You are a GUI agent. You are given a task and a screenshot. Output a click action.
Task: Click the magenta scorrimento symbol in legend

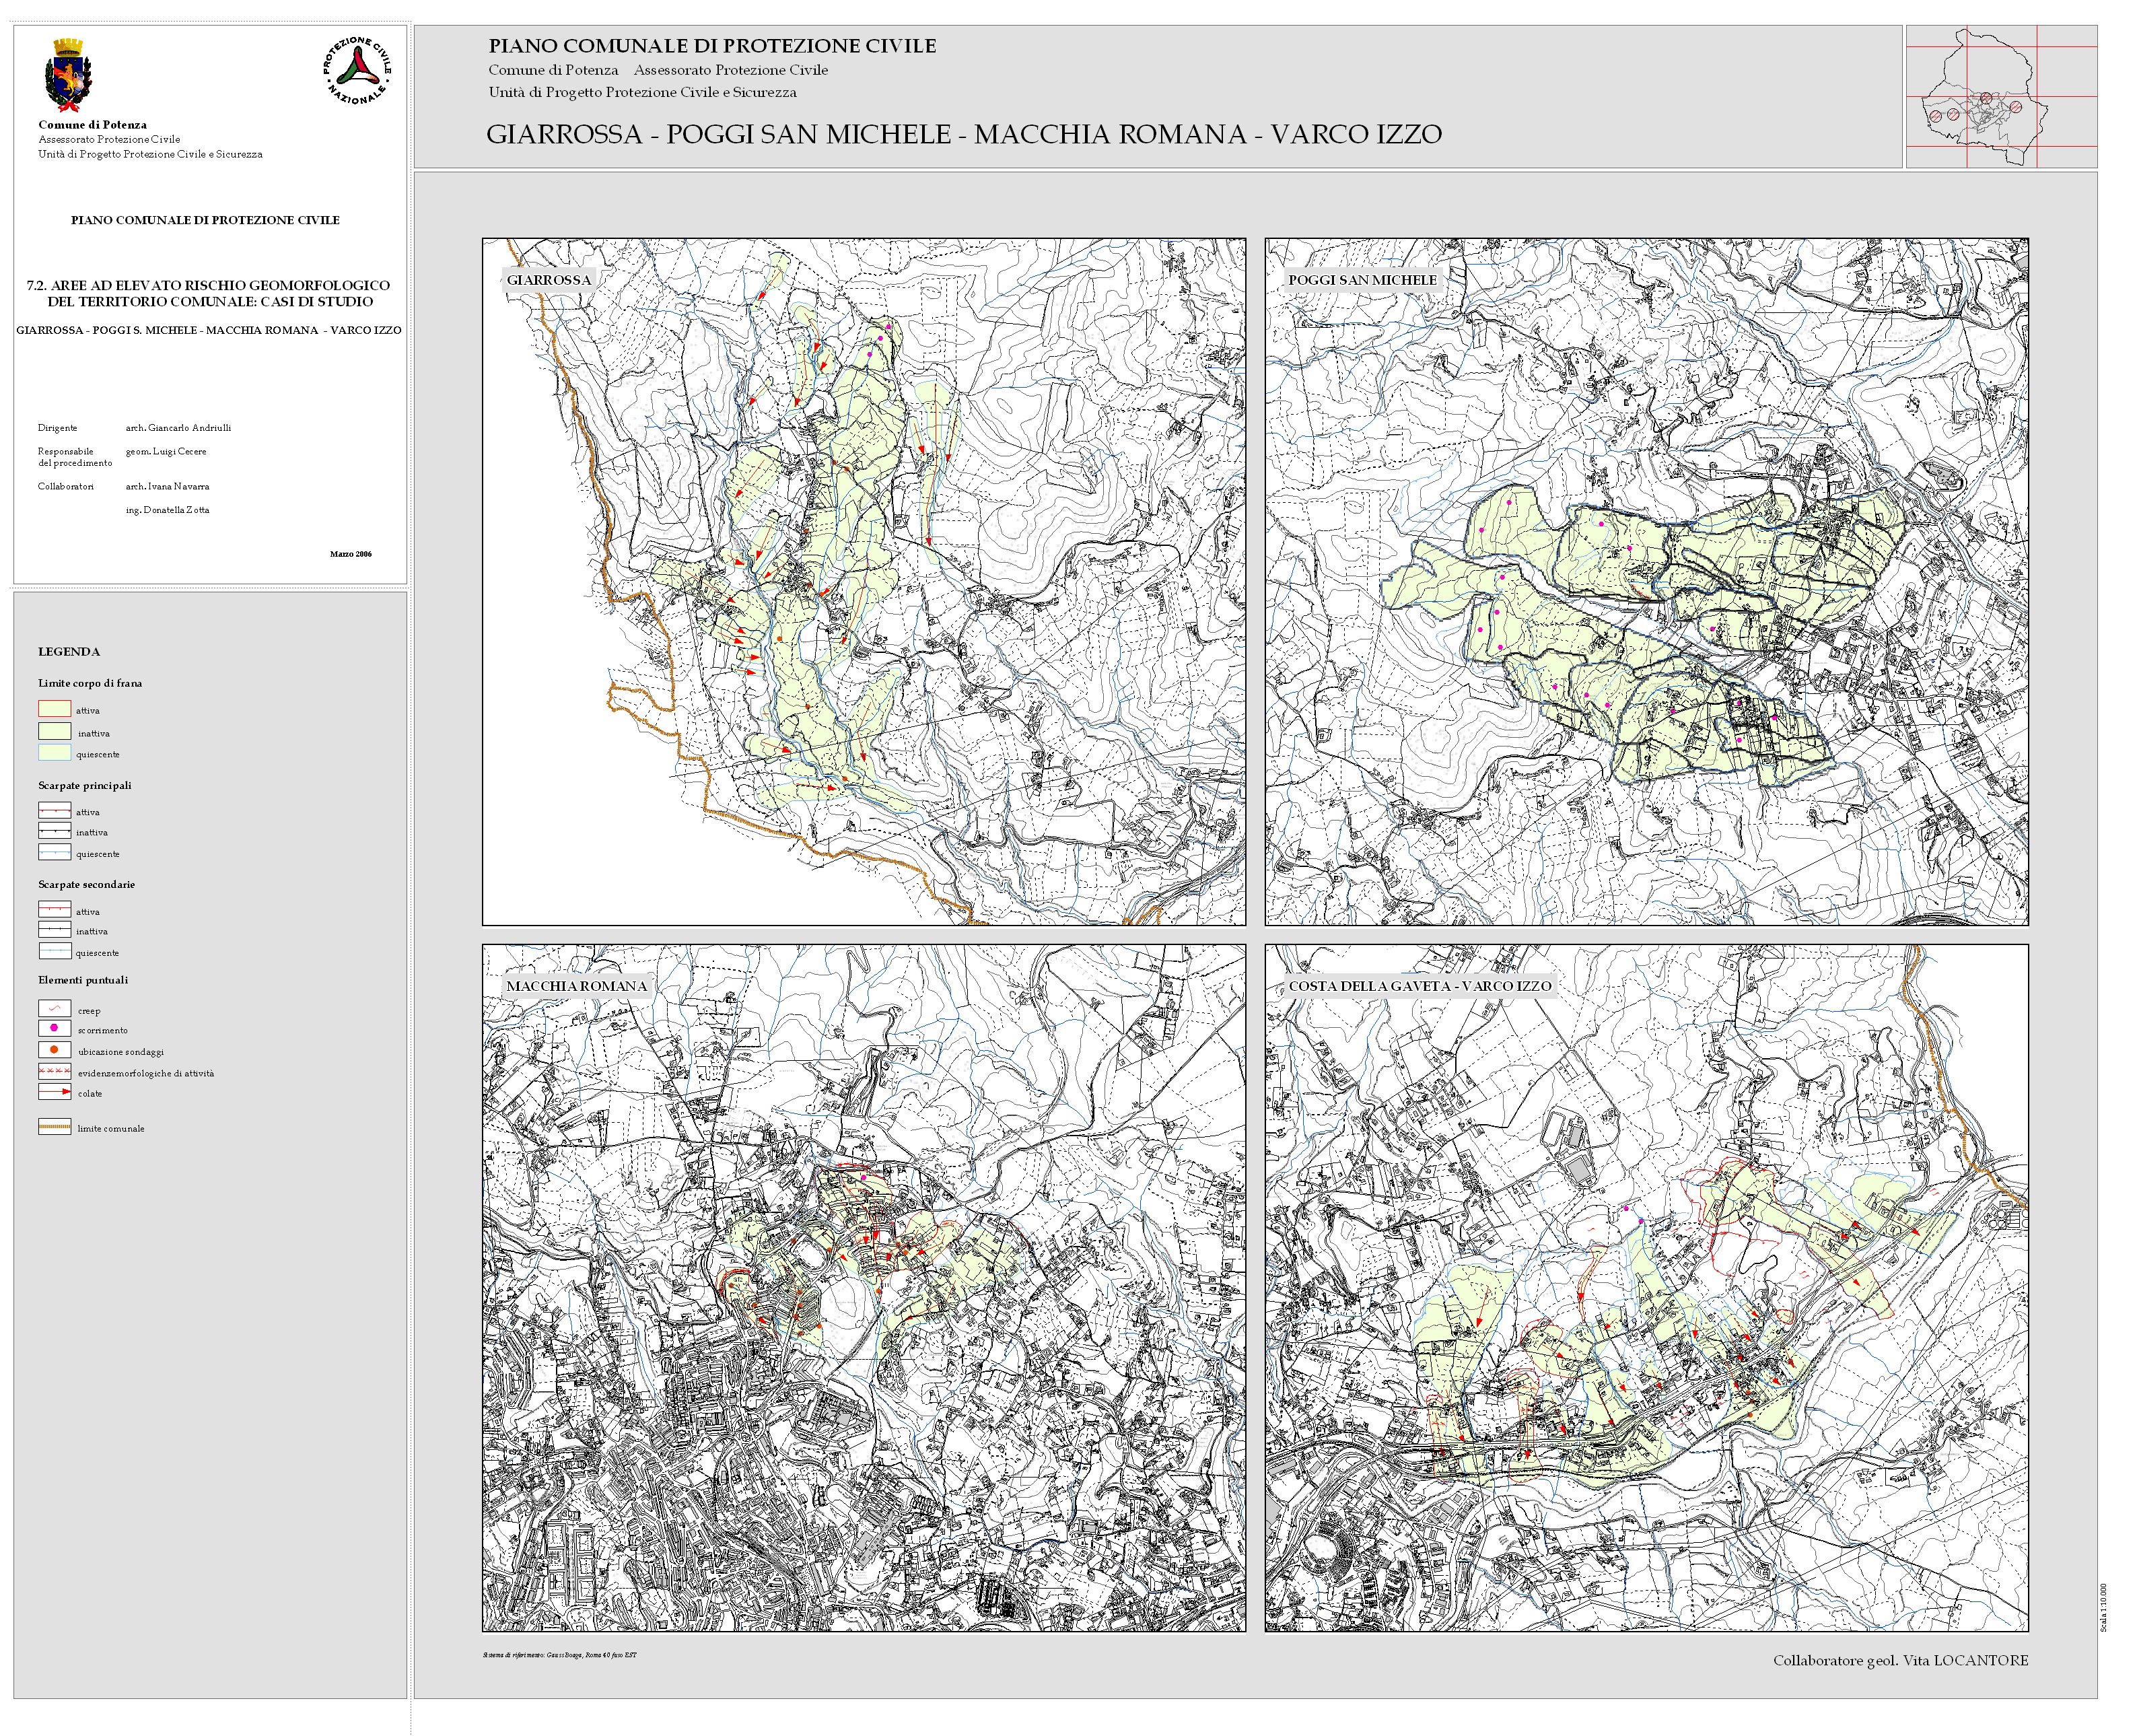[54, 1029]
